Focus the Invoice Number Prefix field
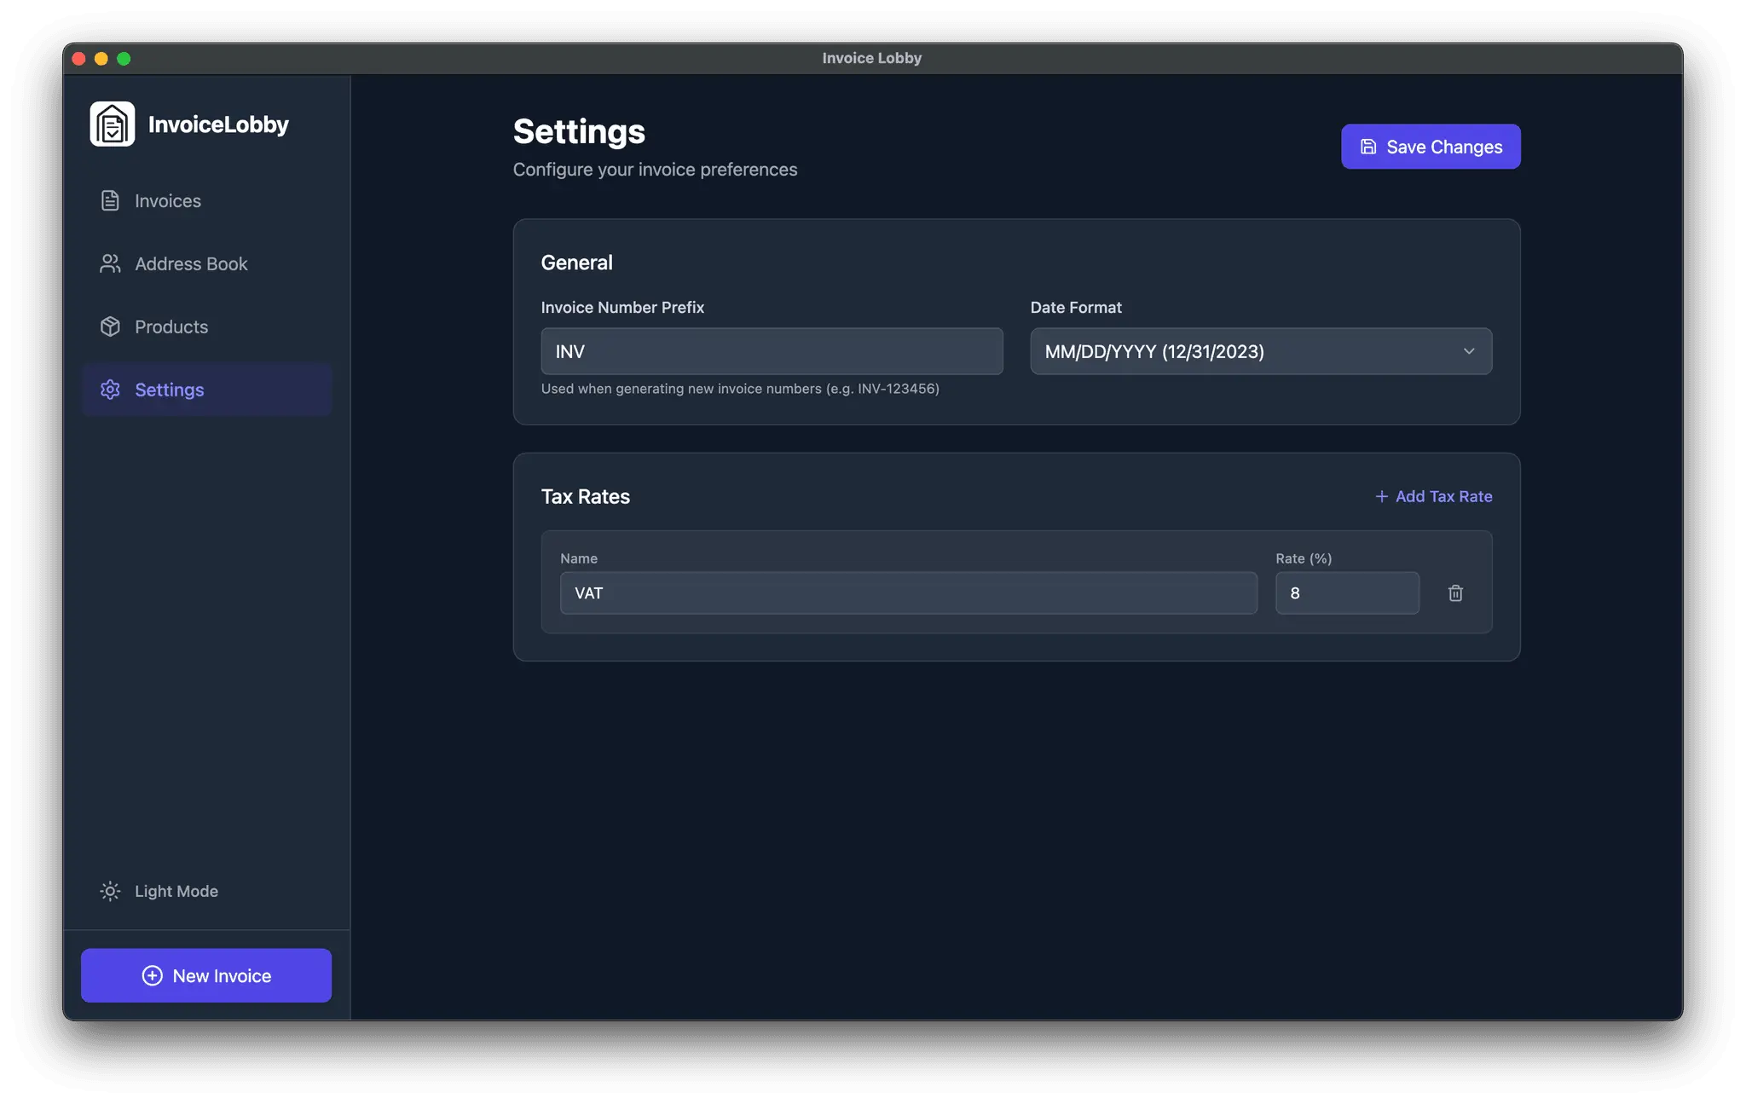The image size is (1746, 1104). 772,351
